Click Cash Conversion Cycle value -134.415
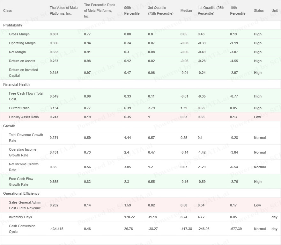This screenshot has width=281, height=245. pos(56,229)
